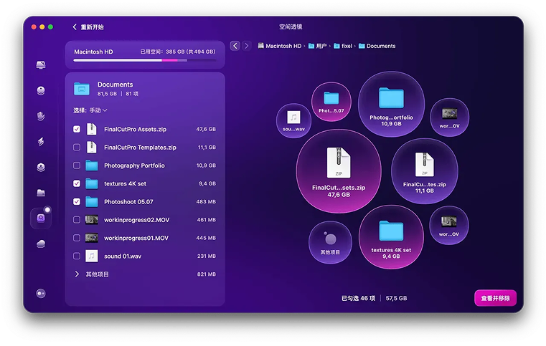546x346 pixels.
Task: Open Smart Scan sidebar icon at top
Action: pos(41,65)
